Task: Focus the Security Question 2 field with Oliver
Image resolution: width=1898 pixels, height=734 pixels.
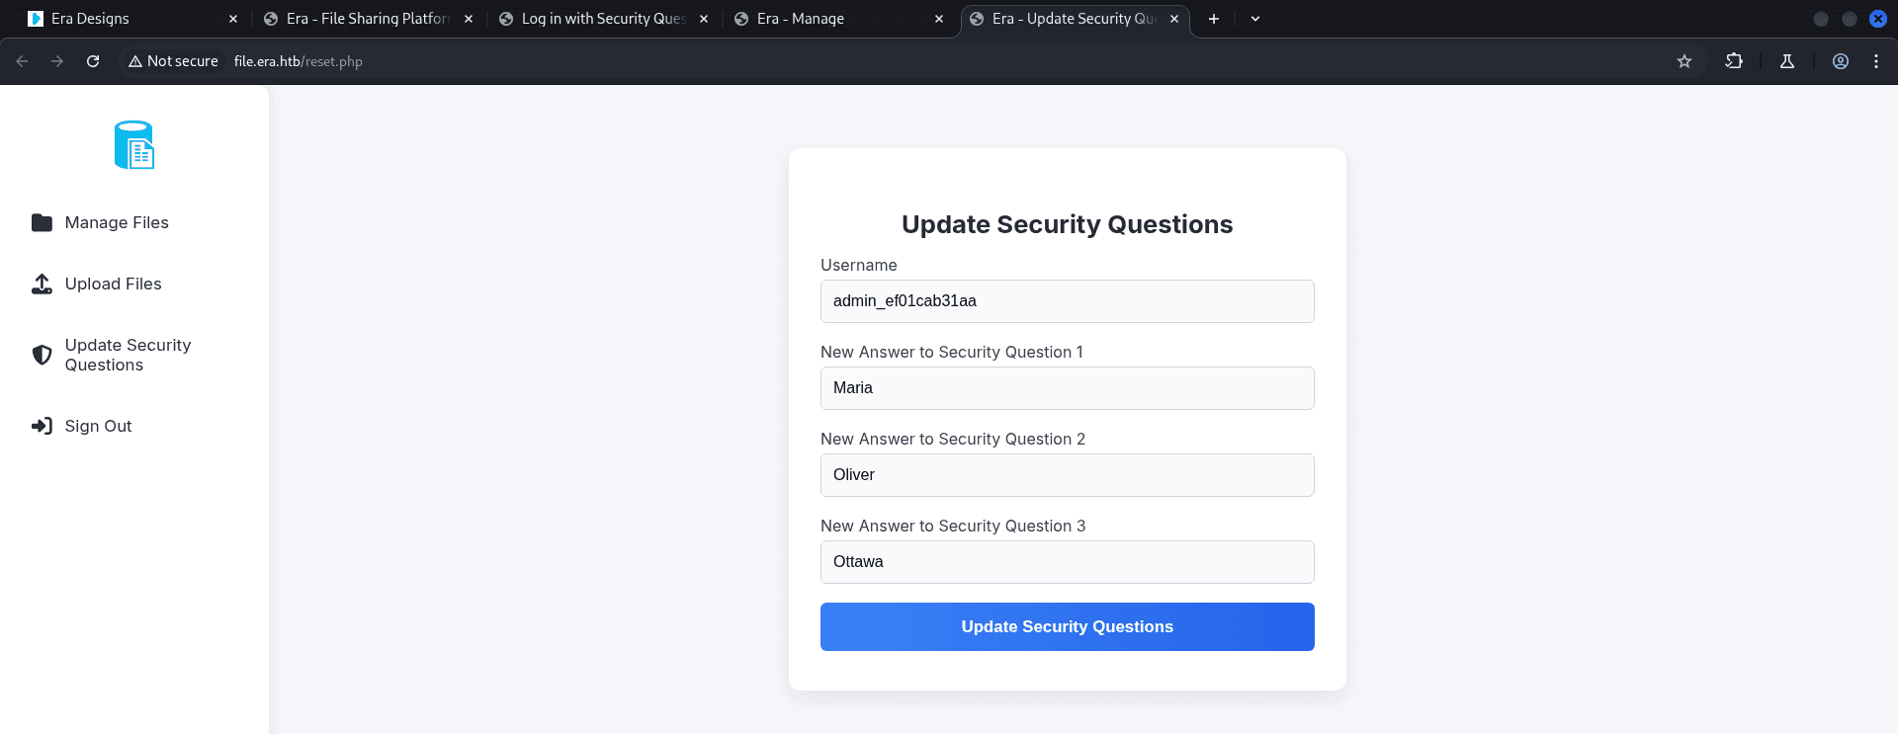Action: (x=1068, y=475)
